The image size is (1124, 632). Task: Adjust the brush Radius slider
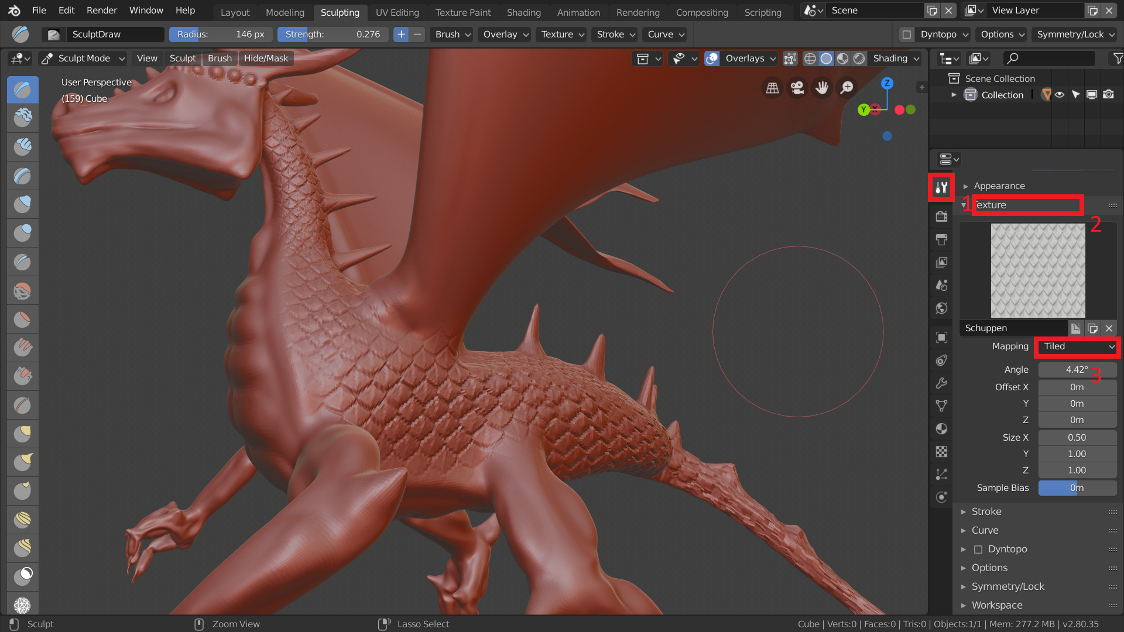(221, 35)
